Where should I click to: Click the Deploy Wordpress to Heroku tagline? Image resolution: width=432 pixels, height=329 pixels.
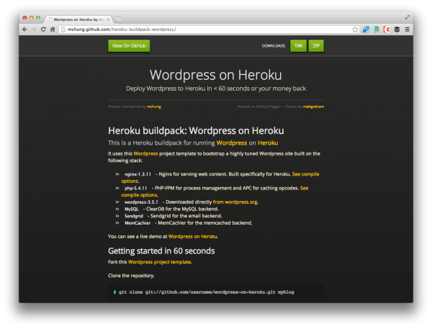point(216,89)
